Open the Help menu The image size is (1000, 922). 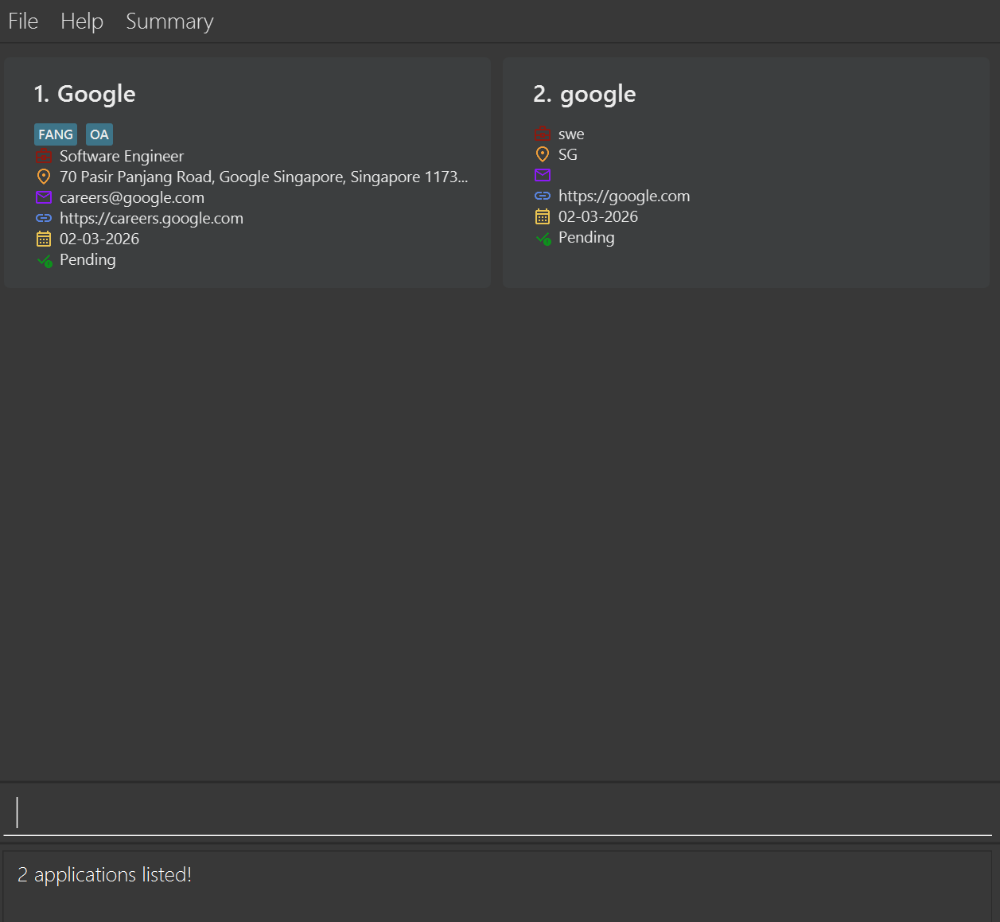click(82, 21)
